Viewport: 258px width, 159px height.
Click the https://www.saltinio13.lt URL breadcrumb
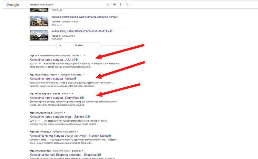point(46,113)
